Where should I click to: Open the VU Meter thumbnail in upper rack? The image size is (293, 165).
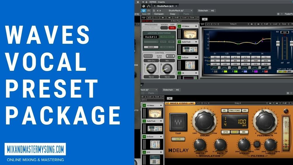pos(190,34)
